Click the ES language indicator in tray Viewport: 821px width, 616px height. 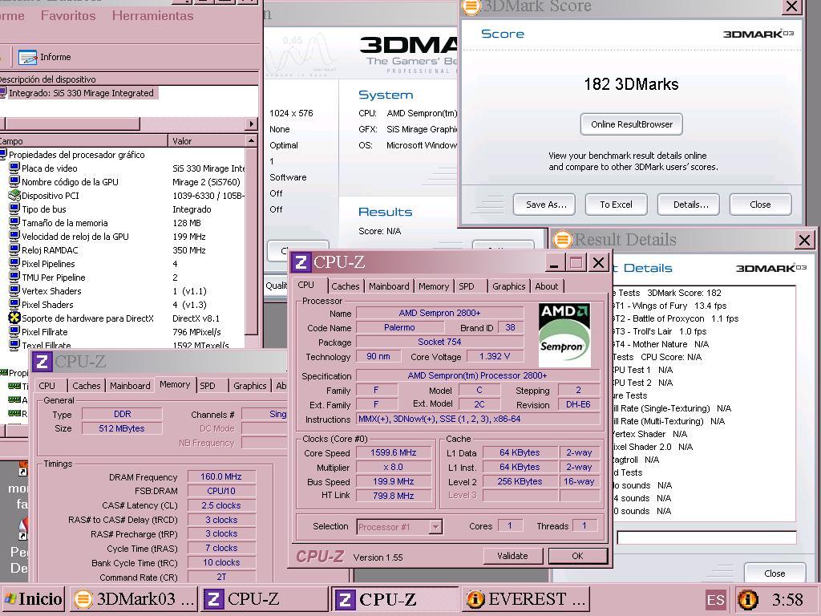715,600
